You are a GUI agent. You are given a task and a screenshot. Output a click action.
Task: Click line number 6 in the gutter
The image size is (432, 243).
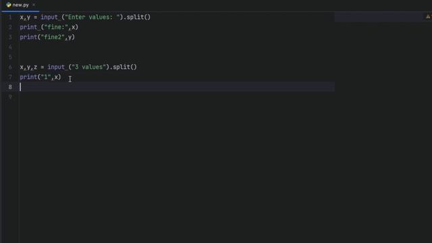pos(10,67)
